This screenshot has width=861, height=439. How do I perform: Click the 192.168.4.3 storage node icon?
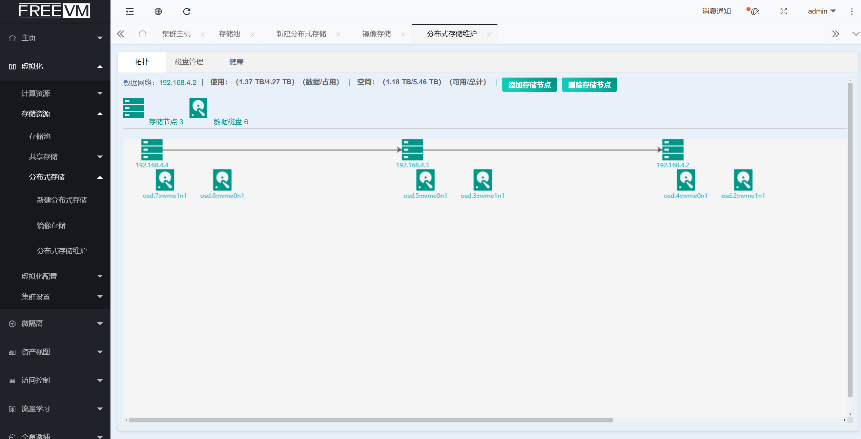[412, 149]
